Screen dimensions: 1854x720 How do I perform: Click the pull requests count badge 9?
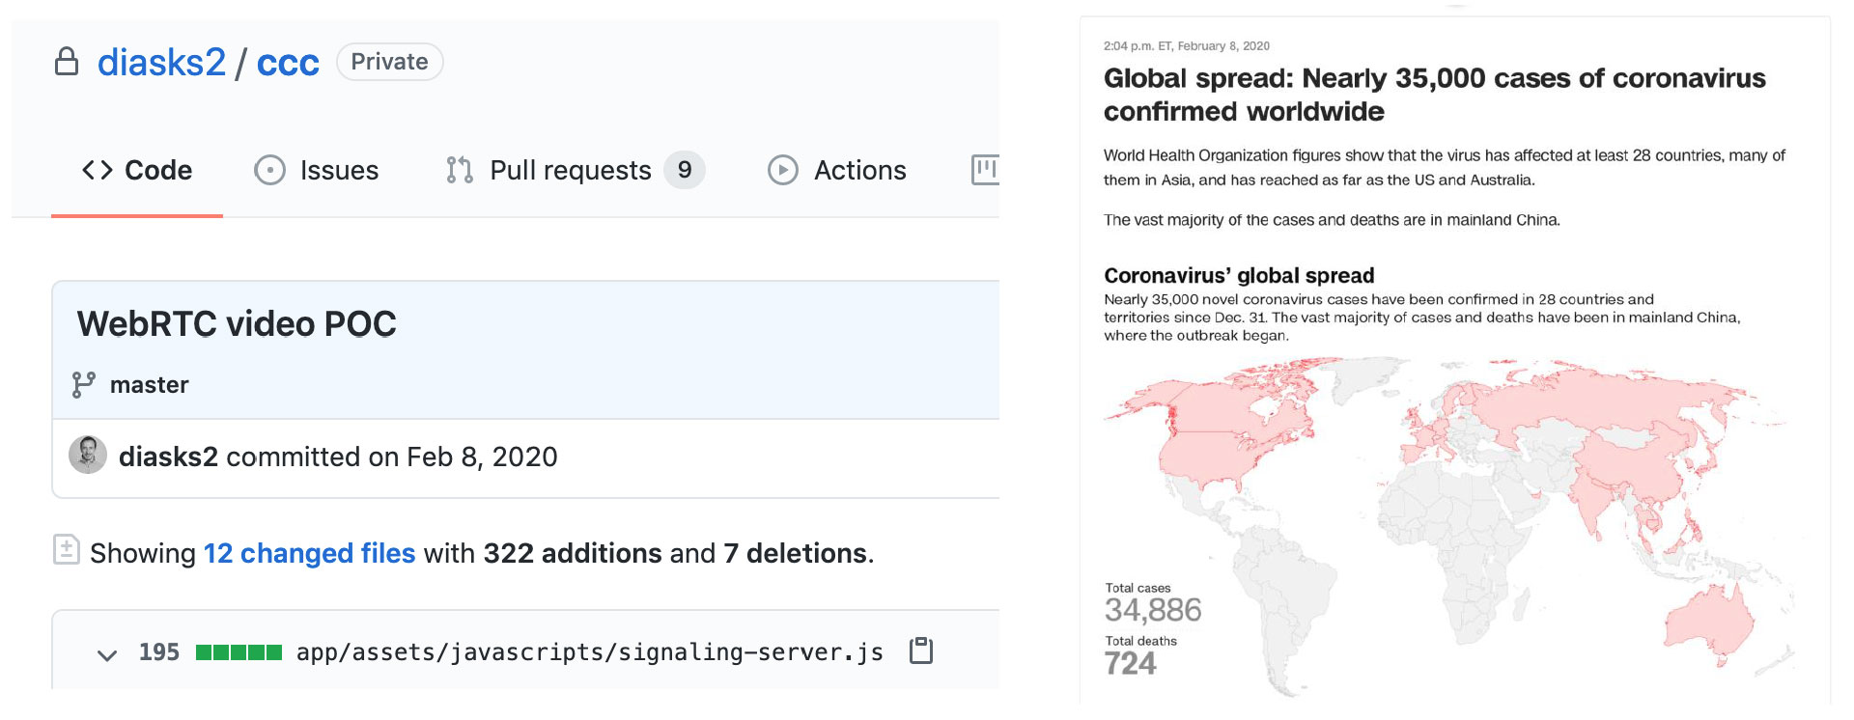[685, 170]
